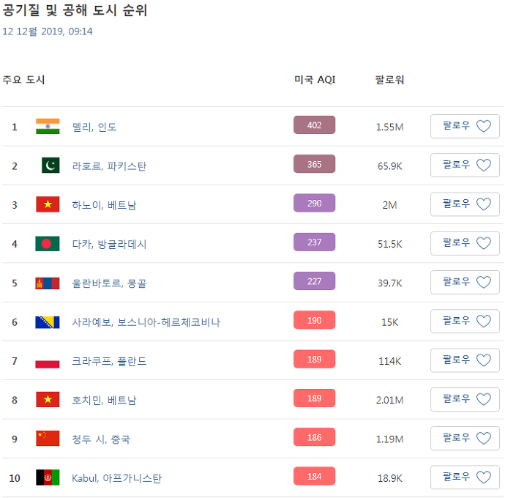Follow Ho Chi Minh with the 팔로우 button
505x498 pixels.
[x=465, y=400]
